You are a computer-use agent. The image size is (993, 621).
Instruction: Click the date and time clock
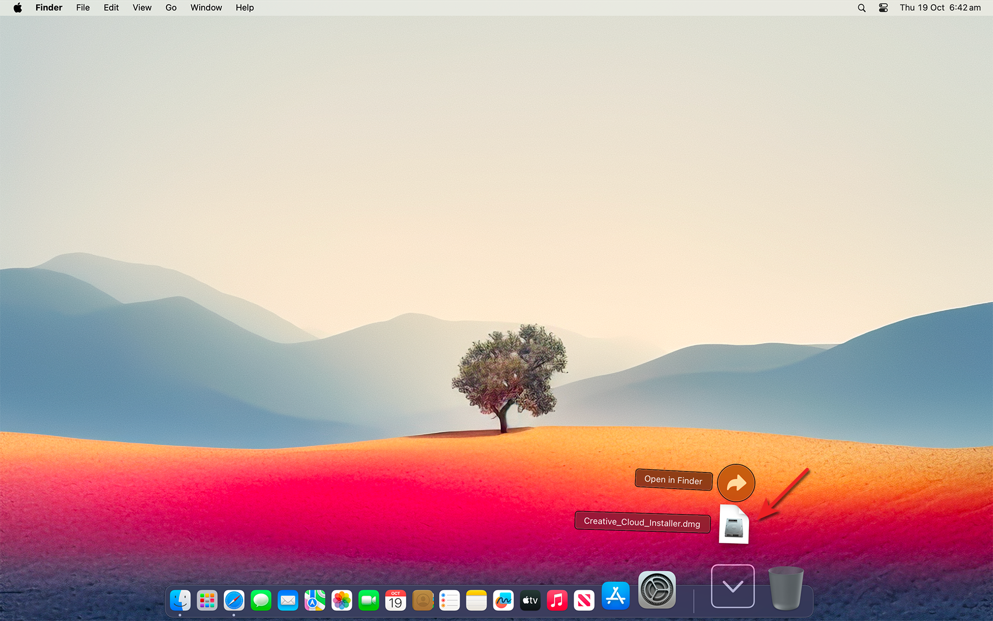(940, 8)
